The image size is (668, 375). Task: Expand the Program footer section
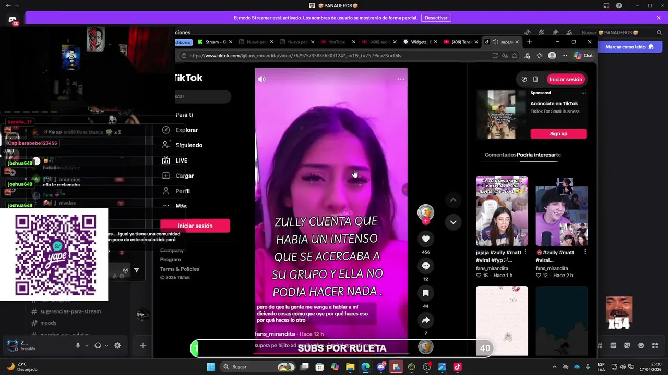[x=171, y=260]
